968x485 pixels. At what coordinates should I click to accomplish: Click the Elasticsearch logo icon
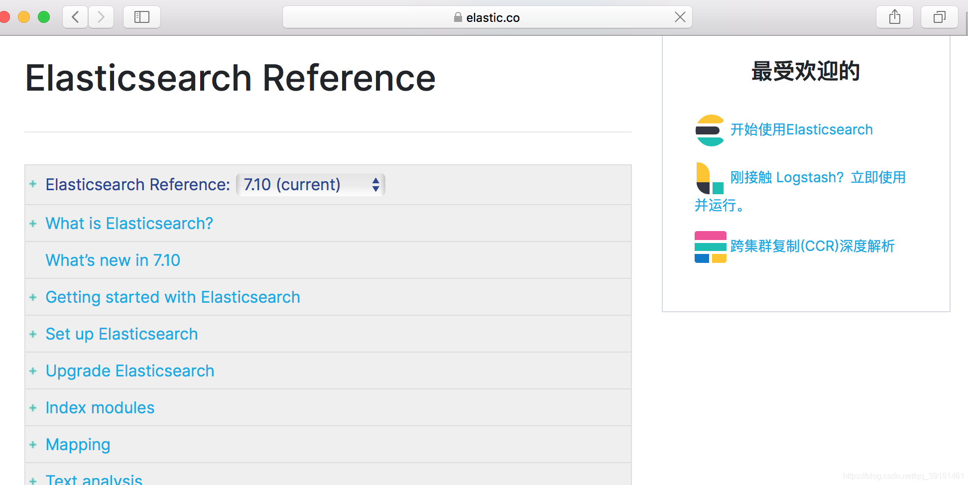710,130
